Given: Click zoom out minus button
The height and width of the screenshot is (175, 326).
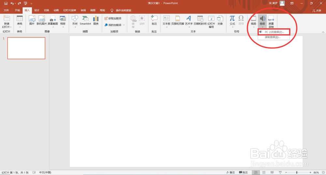Looking at the screenshot, I should tap(286, 172).
